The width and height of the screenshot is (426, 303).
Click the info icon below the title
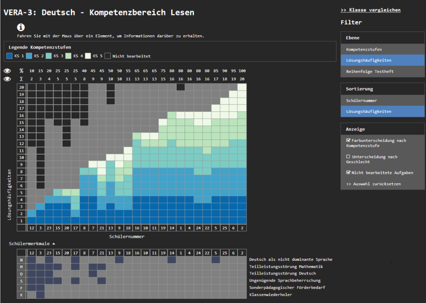point(21,27)
